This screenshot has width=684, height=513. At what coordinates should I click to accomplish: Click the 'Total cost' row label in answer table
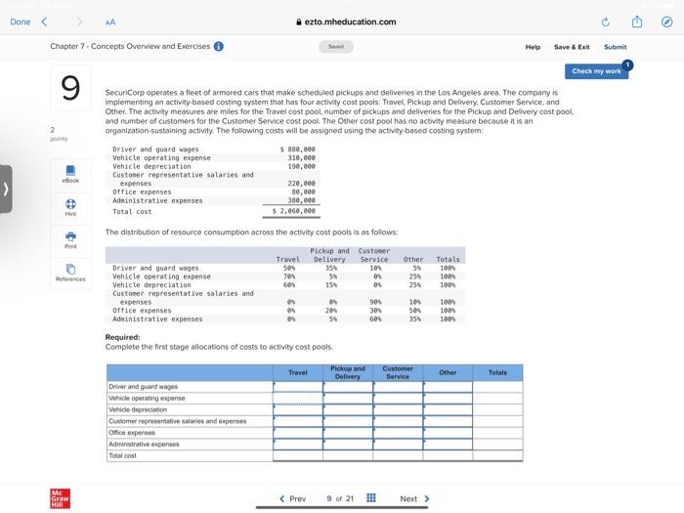122,455
